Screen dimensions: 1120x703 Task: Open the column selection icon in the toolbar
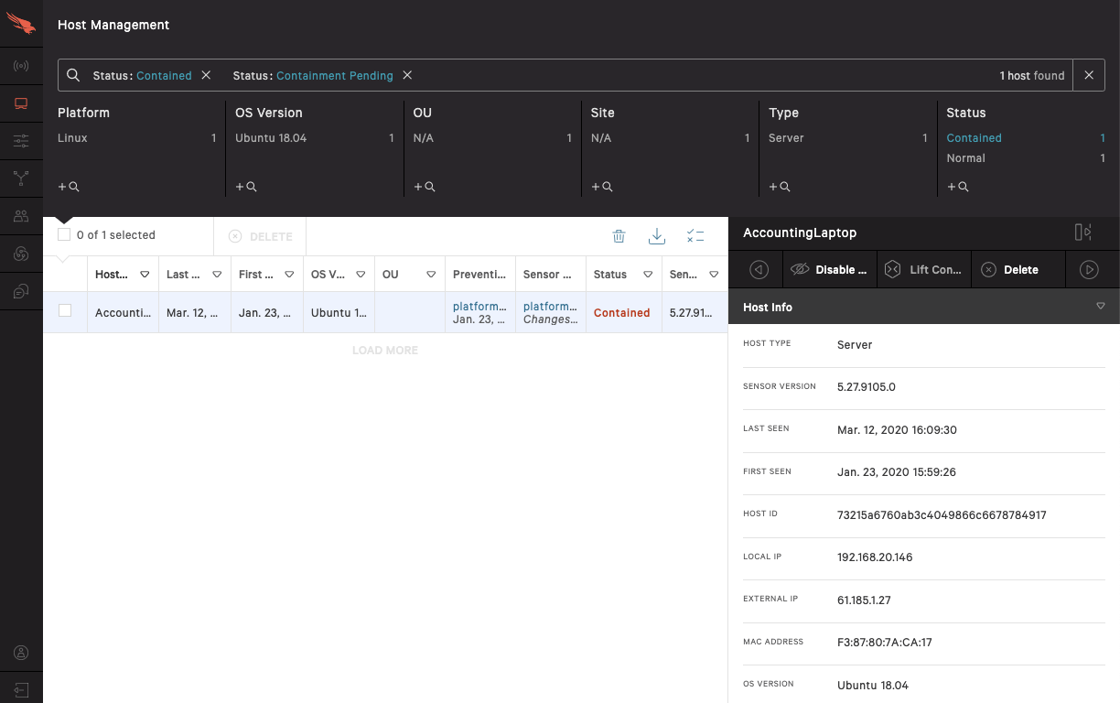(695, 236)
